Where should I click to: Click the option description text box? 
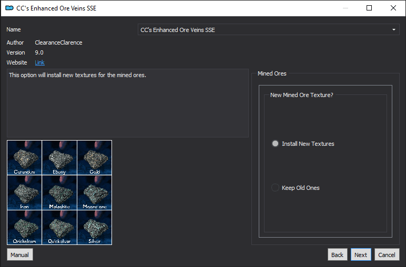(128, 103)
